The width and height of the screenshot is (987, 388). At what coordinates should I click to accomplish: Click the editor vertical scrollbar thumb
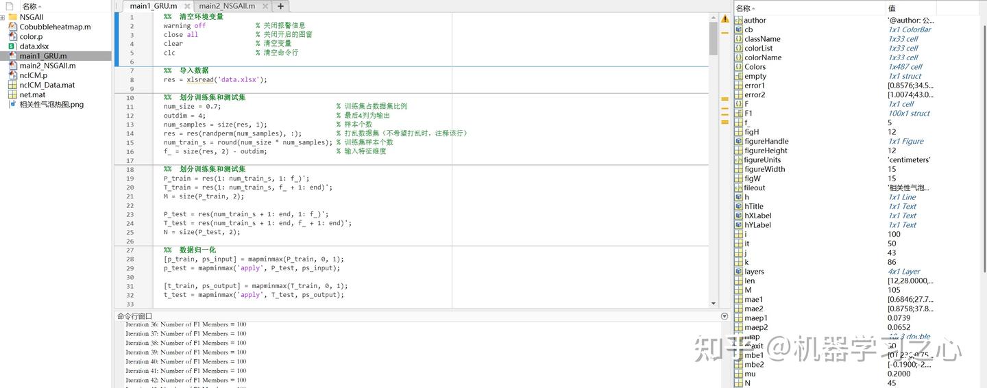pos(714,38)
